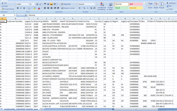Viewport: 177px width, 111px height.
Task: Click the Insert Function fx icon
Action: click(26, 15)
